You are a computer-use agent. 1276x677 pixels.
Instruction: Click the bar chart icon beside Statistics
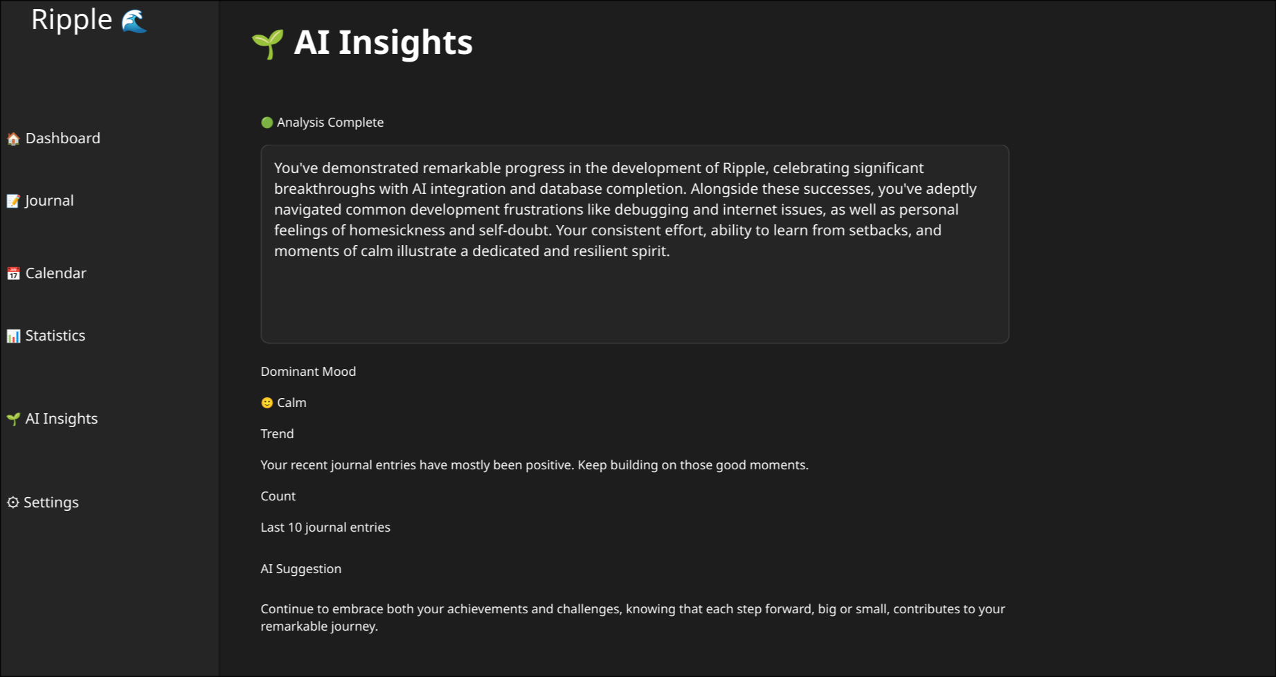click(x=13, y=336)
